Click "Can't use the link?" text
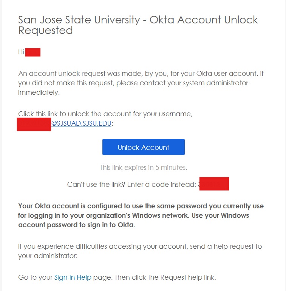286x291 pixels. coord(96,185)
